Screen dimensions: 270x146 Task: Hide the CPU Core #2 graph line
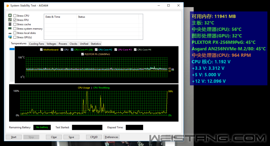click(x=96, y=50)
